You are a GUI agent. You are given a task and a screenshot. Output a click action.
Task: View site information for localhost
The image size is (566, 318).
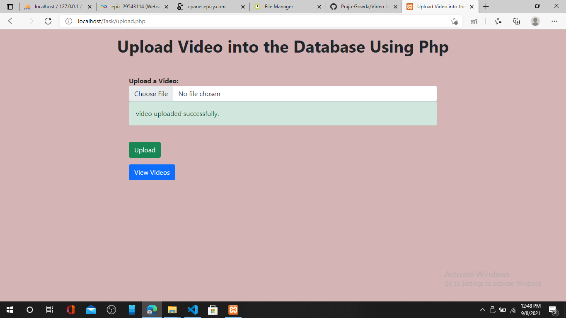68,21
